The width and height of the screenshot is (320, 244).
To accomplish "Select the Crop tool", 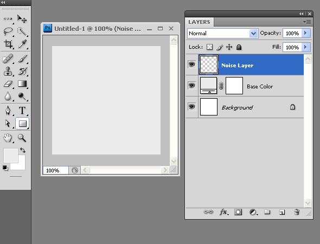I will tap(8, 44).
